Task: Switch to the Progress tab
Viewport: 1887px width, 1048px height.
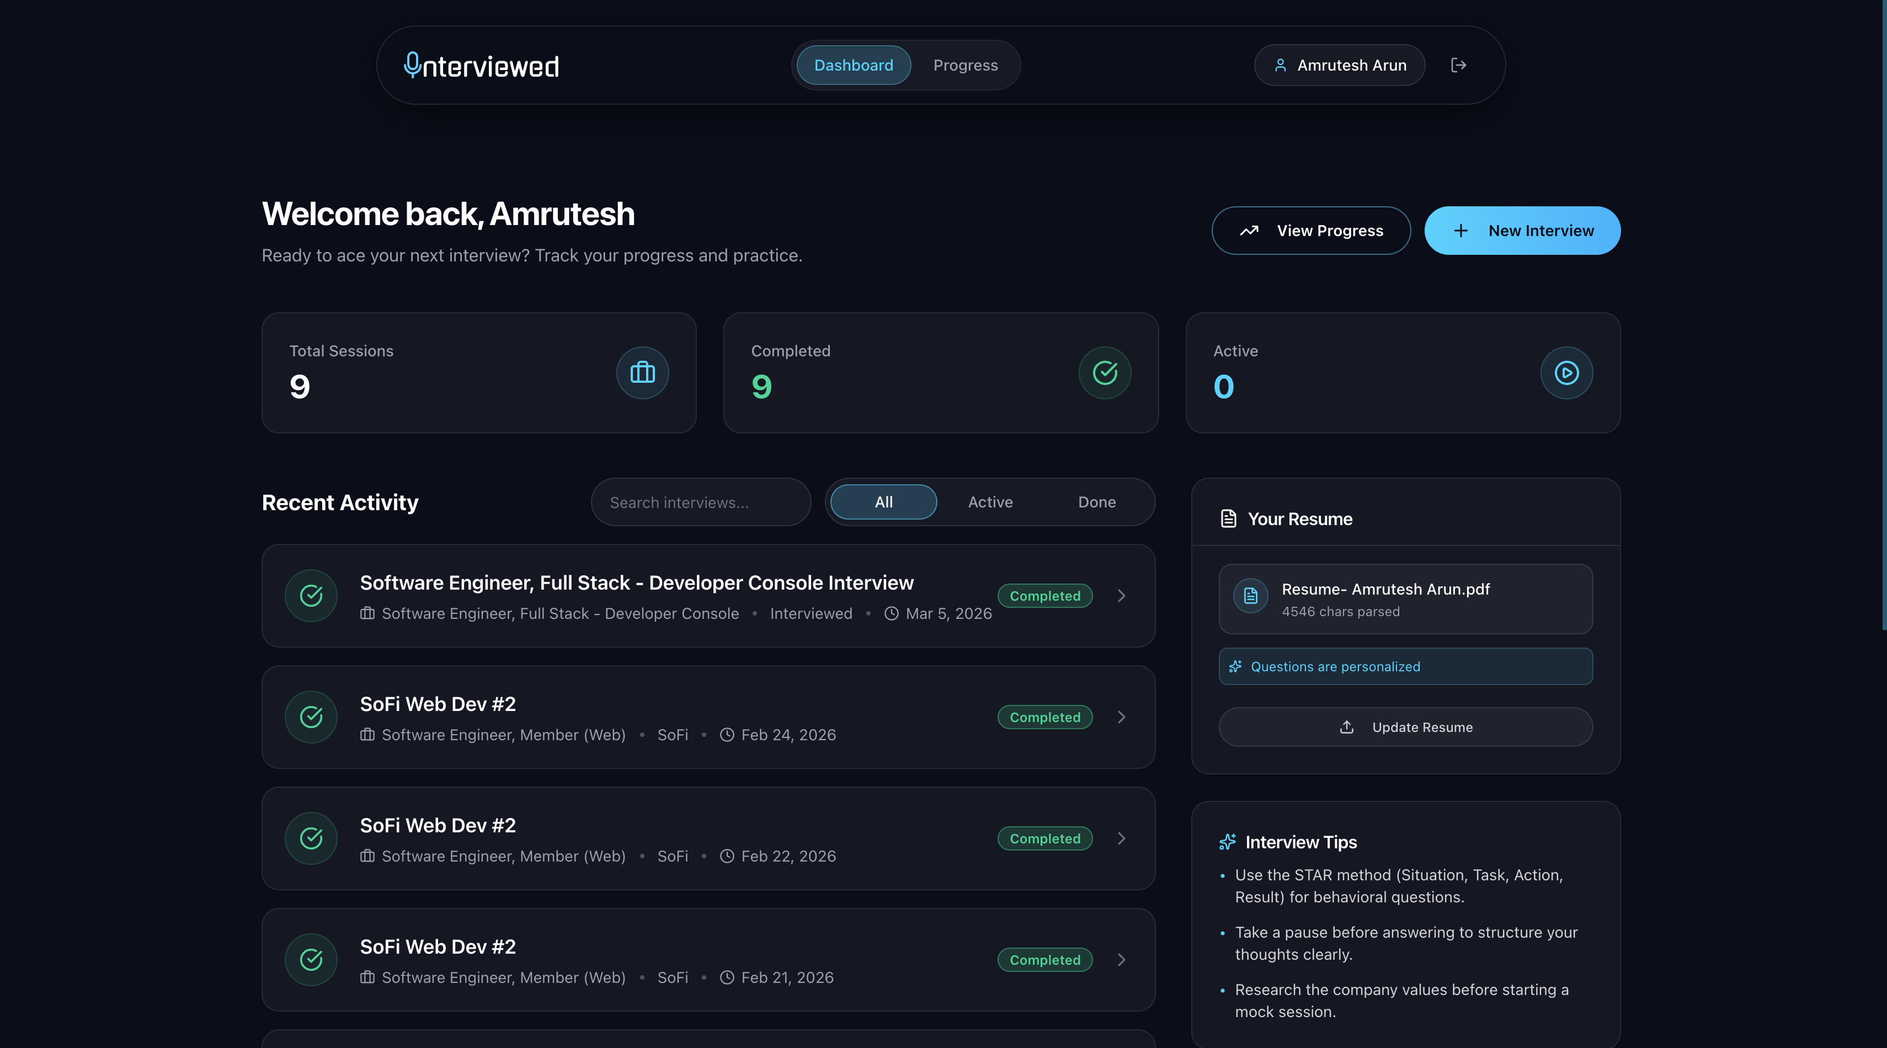Action: [x=966, y=65]
